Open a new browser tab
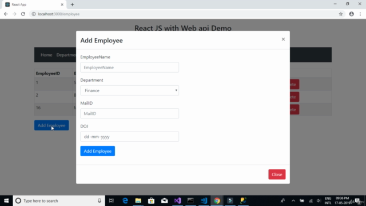Viewport: 366px width, 206px height. click(x=72, y=5)
